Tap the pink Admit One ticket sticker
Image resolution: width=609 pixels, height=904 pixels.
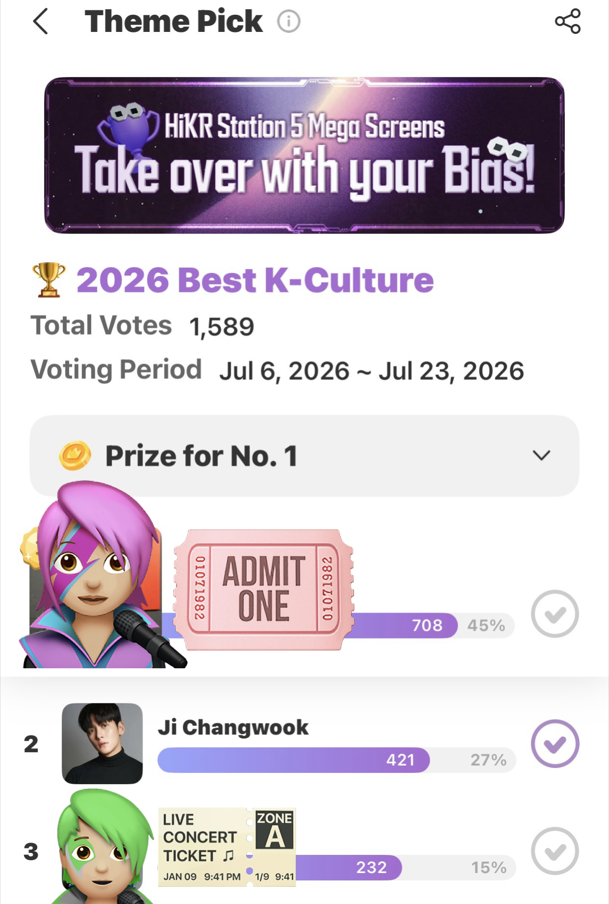point(264,590)
